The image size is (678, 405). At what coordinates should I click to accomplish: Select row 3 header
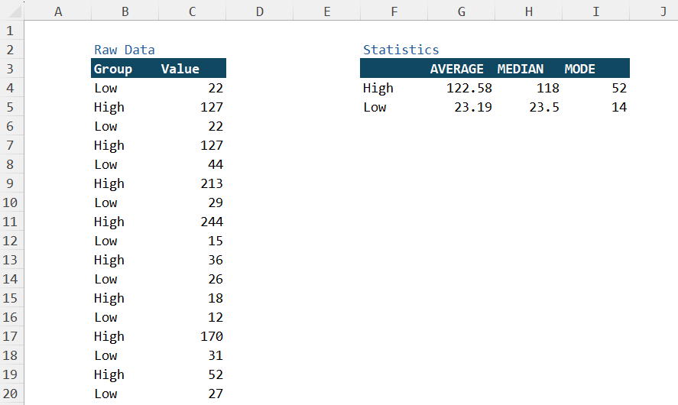point(10,69)
